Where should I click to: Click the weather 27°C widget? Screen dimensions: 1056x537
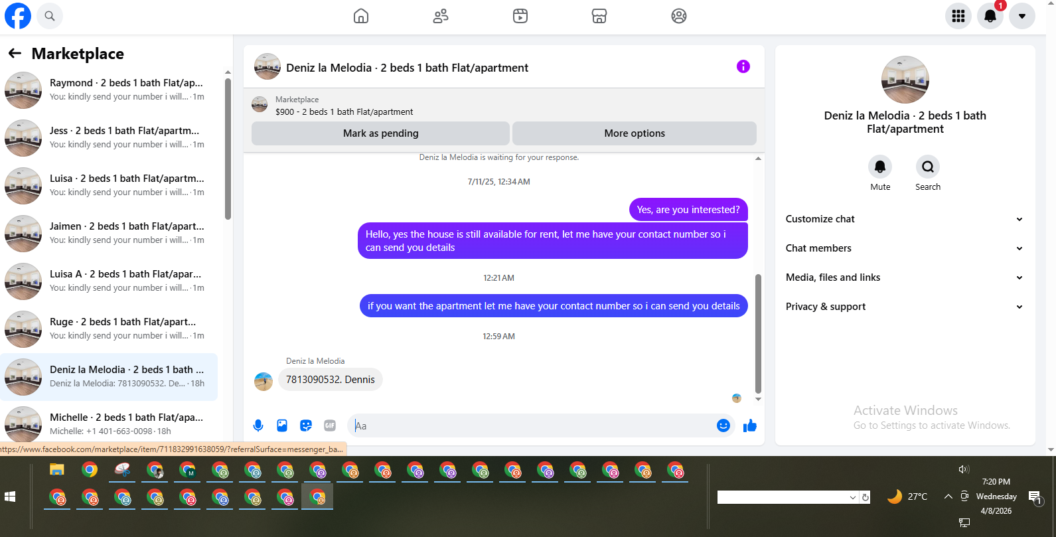tap(907, 497)
